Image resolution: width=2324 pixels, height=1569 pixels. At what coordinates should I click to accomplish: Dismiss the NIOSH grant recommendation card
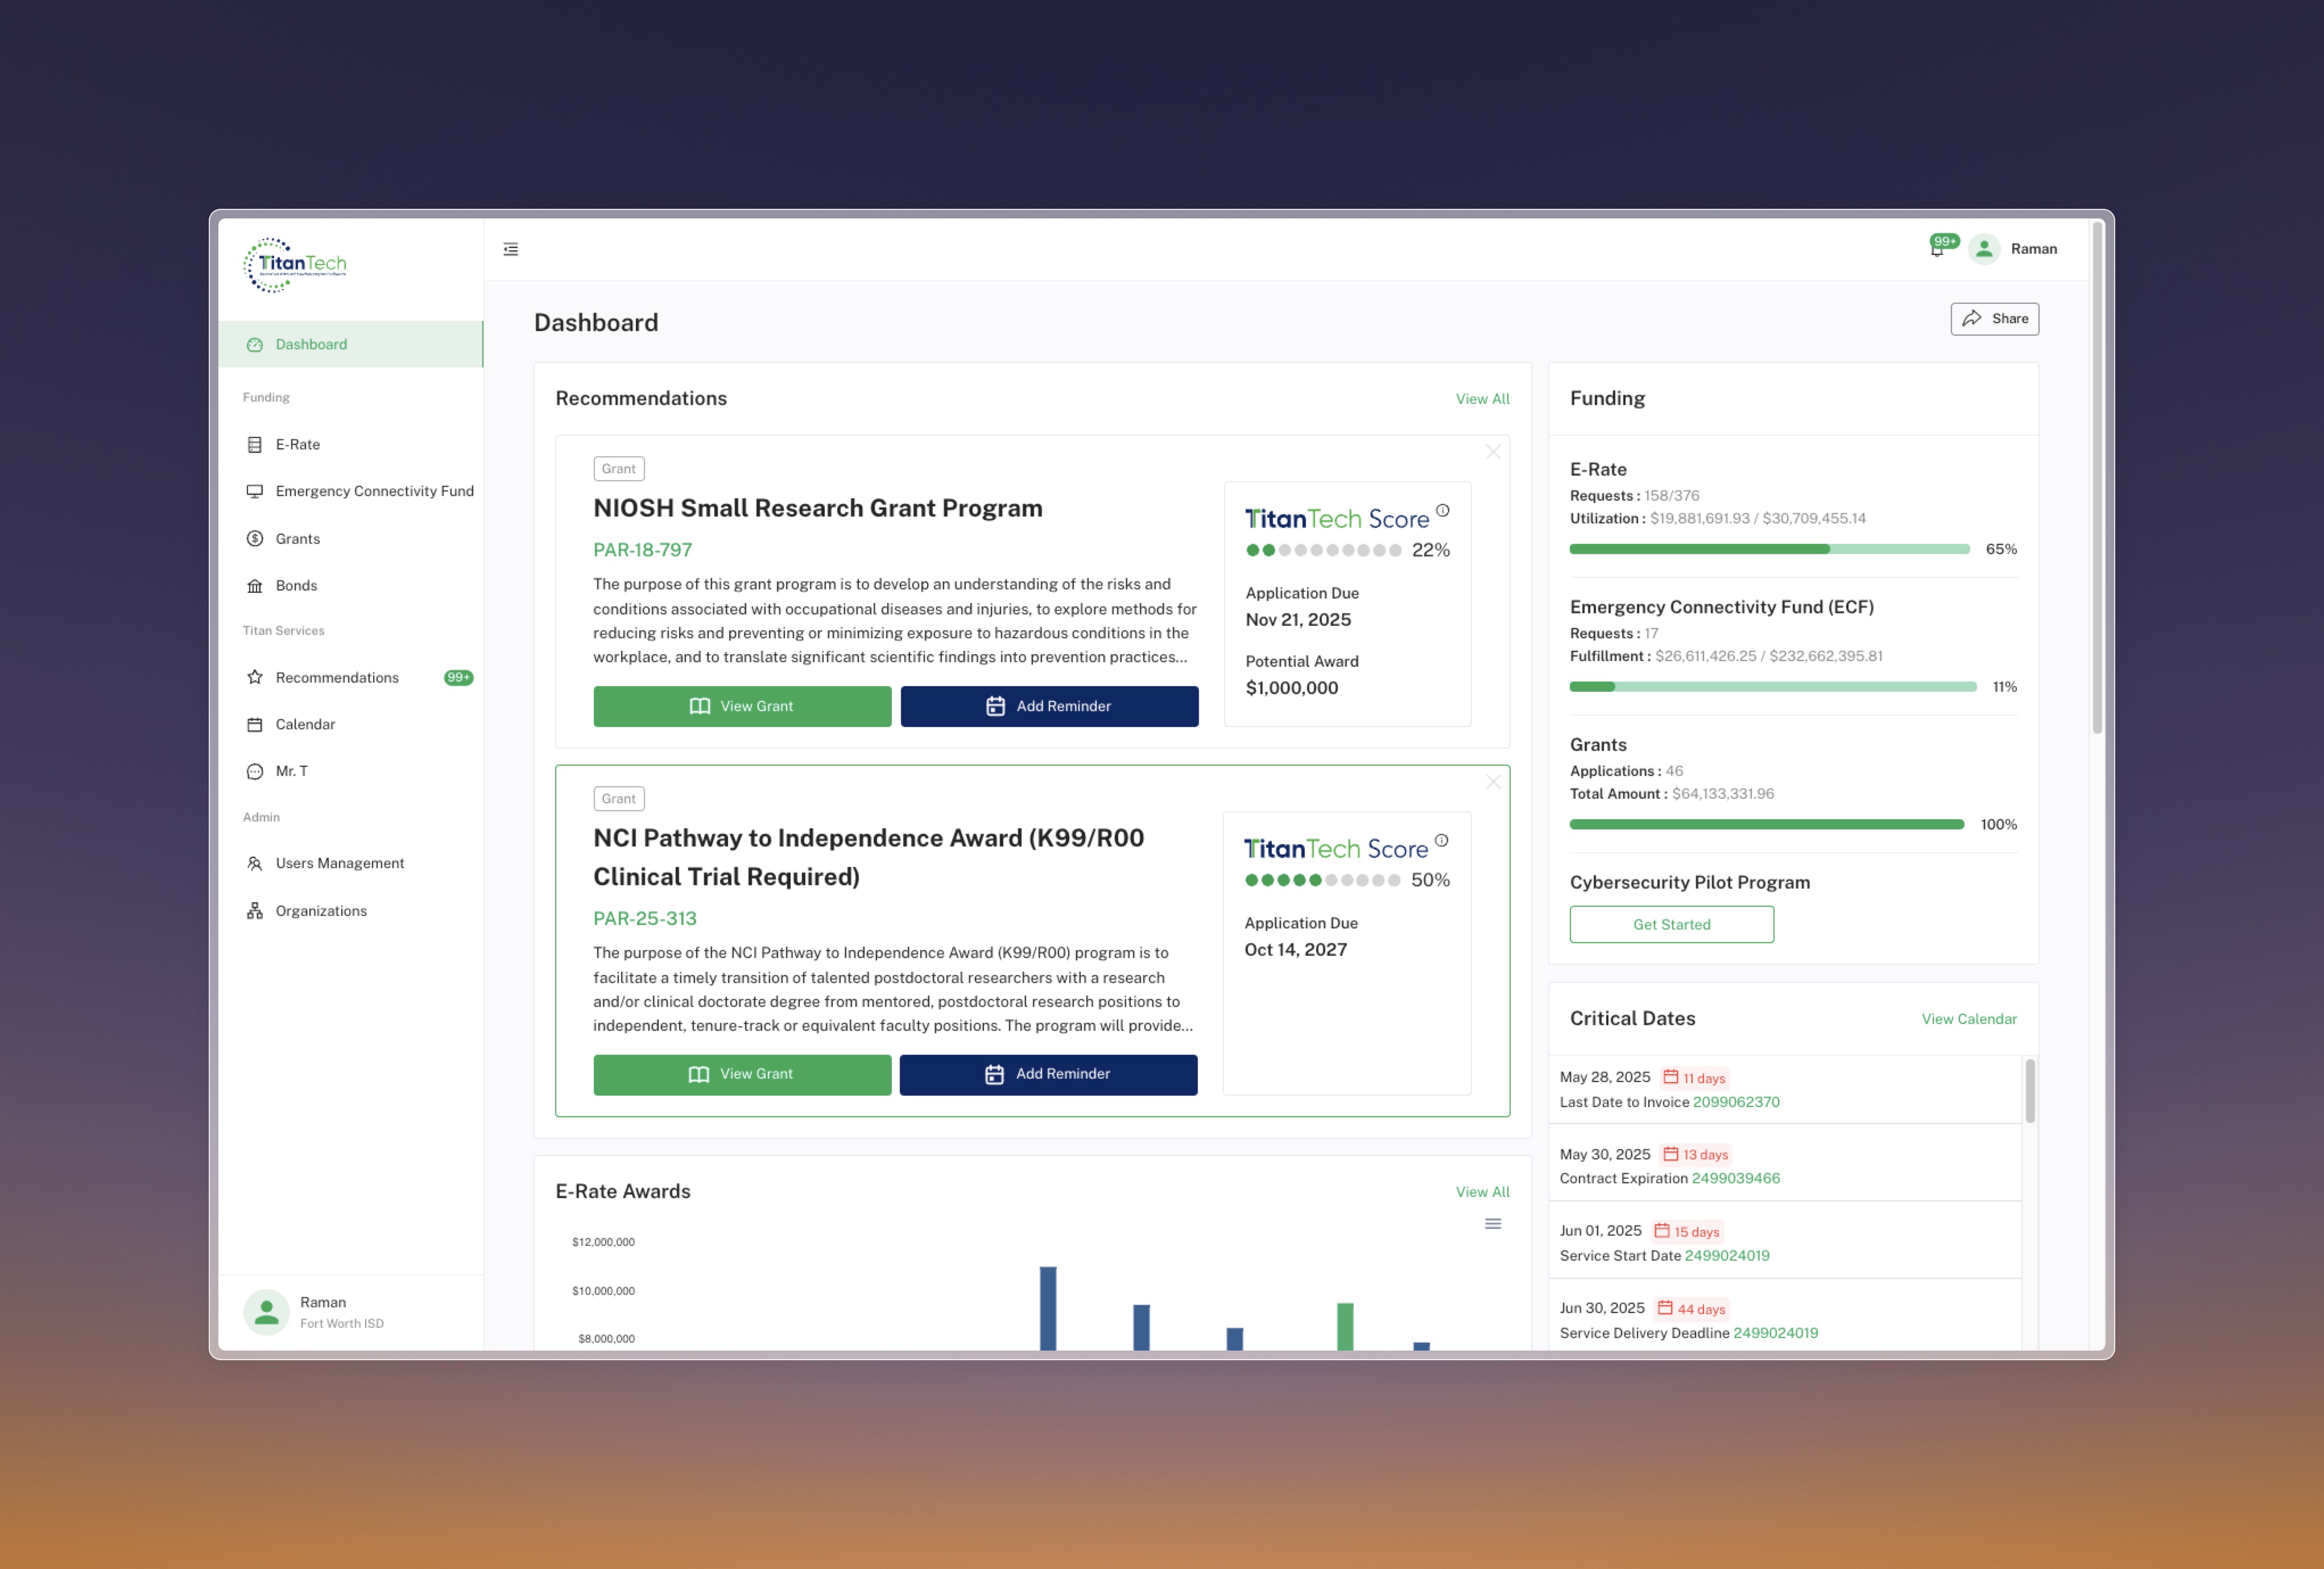(1492, 452)
